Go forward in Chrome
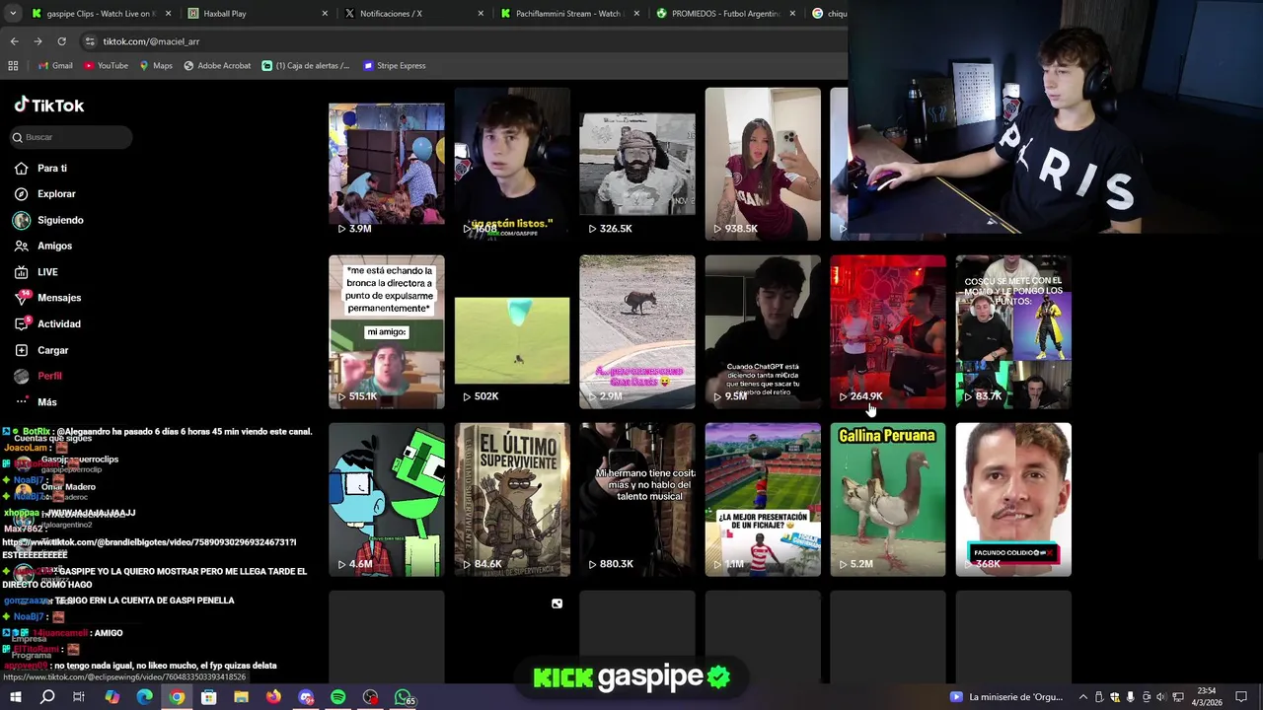Screen dimensions: 1263x710 (37, 41)
